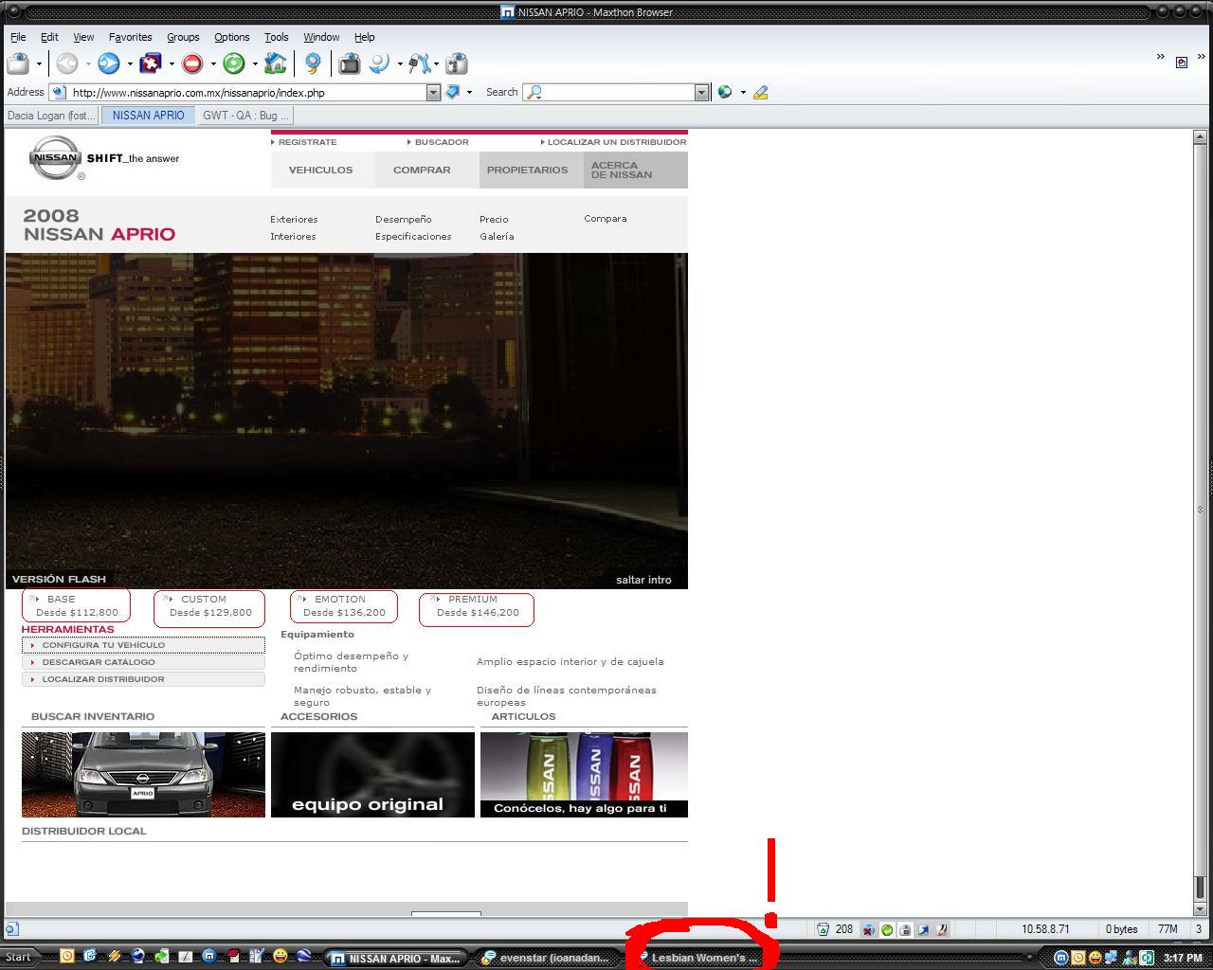The width and height of the screenshot is (1213, 970).
Task: Click the blocked ads trash counter icon
Action: point(823,929)
